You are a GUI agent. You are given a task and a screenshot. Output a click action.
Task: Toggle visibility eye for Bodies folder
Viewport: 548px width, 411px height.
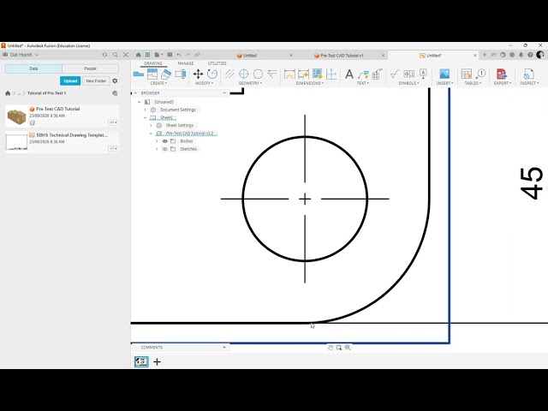pyautogui.click(x=165, y=141)
